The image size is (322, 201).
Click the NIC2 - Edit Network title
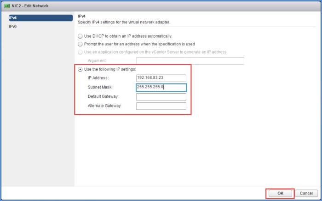[30, 6]
